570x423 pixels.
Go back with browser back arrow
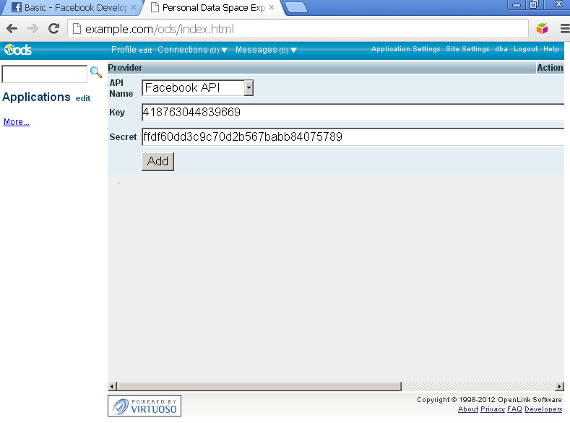click(12, 29)
